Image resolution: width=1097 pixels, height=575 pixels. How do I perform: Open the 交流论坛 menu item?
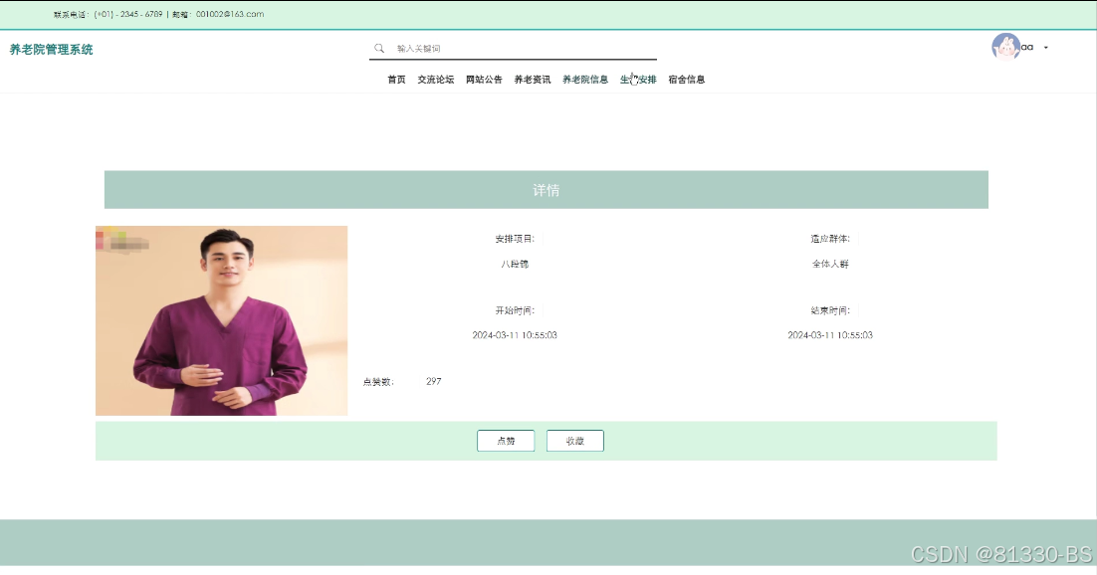point(436,80)
